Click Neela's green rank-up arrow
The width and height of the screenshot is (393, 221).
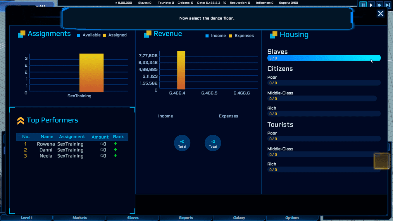pyautogui.click(x=116, y=156)
